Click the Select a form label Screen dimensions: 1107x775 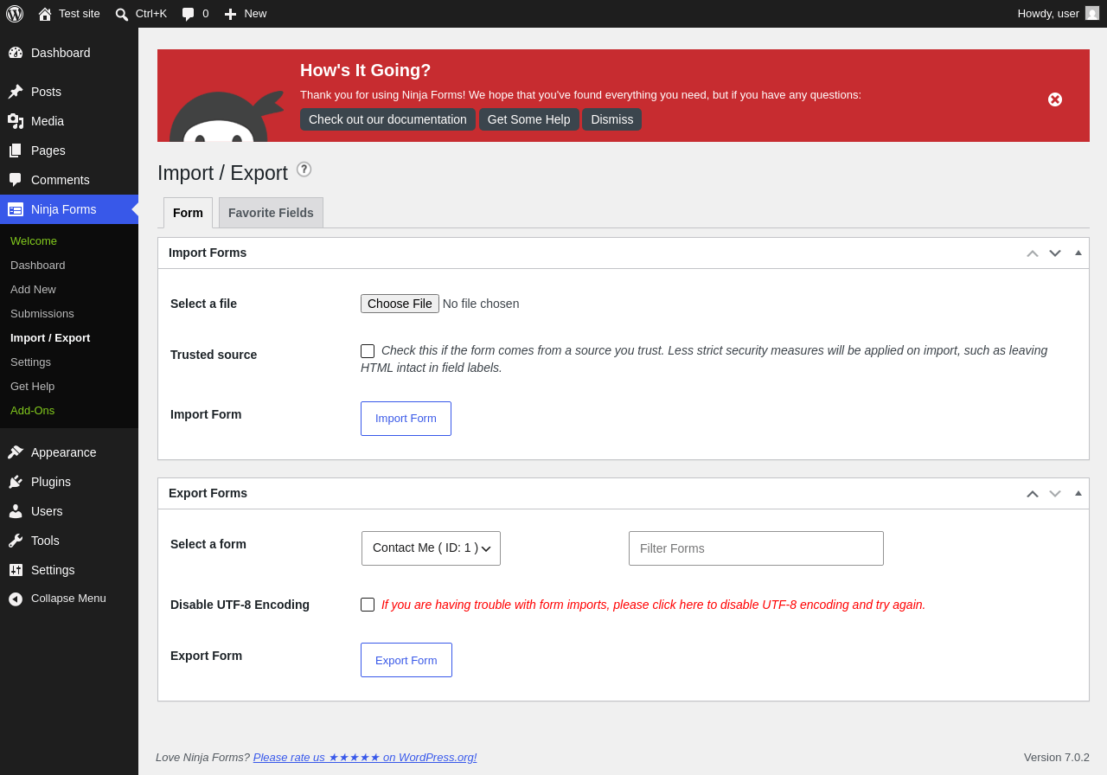point(208,544)
